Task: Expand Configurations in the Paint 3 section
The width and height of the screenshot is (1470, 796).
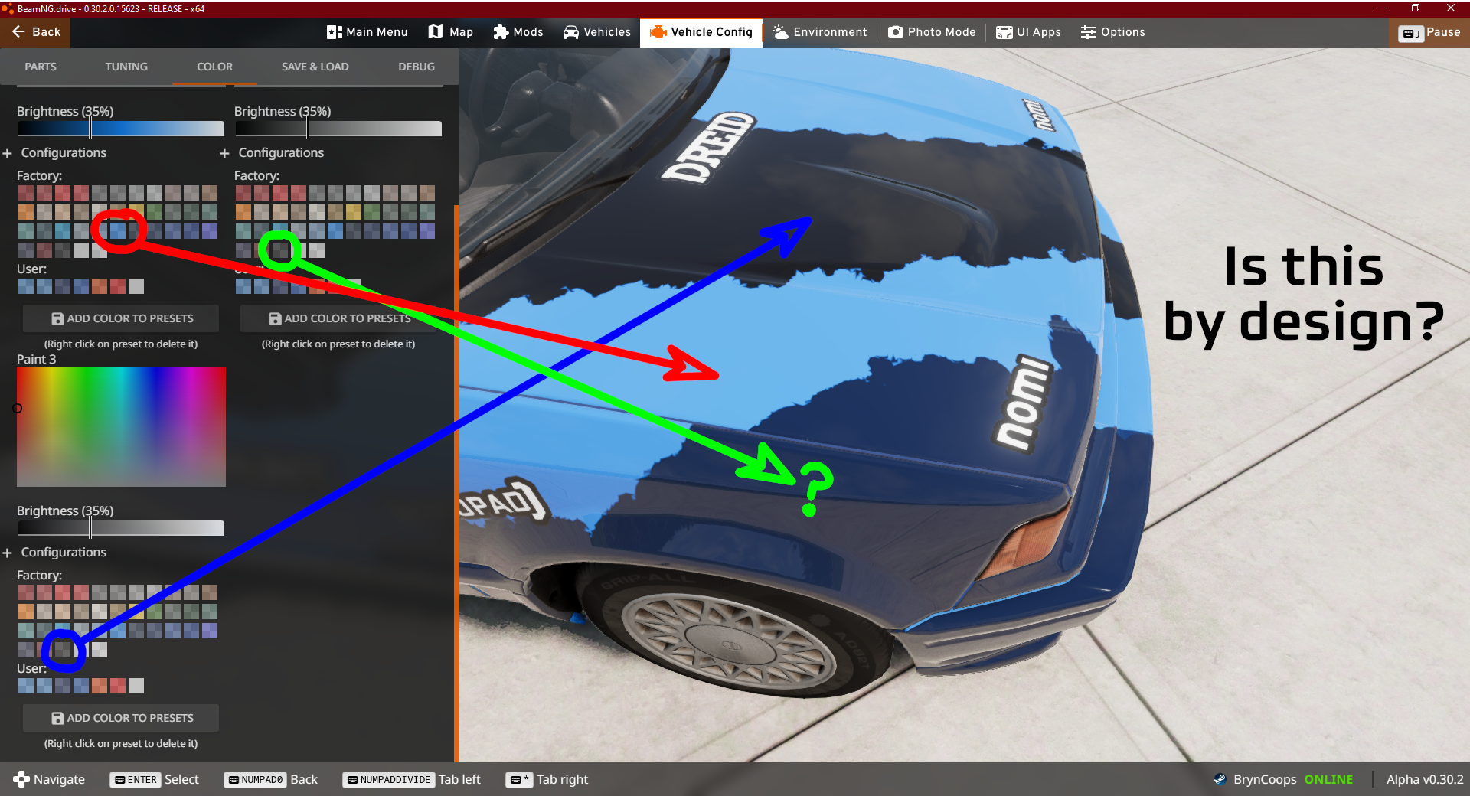Action: coord(54,553)
